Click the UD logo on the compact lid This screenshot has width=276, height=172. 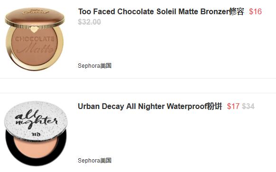tap(36, 135)
